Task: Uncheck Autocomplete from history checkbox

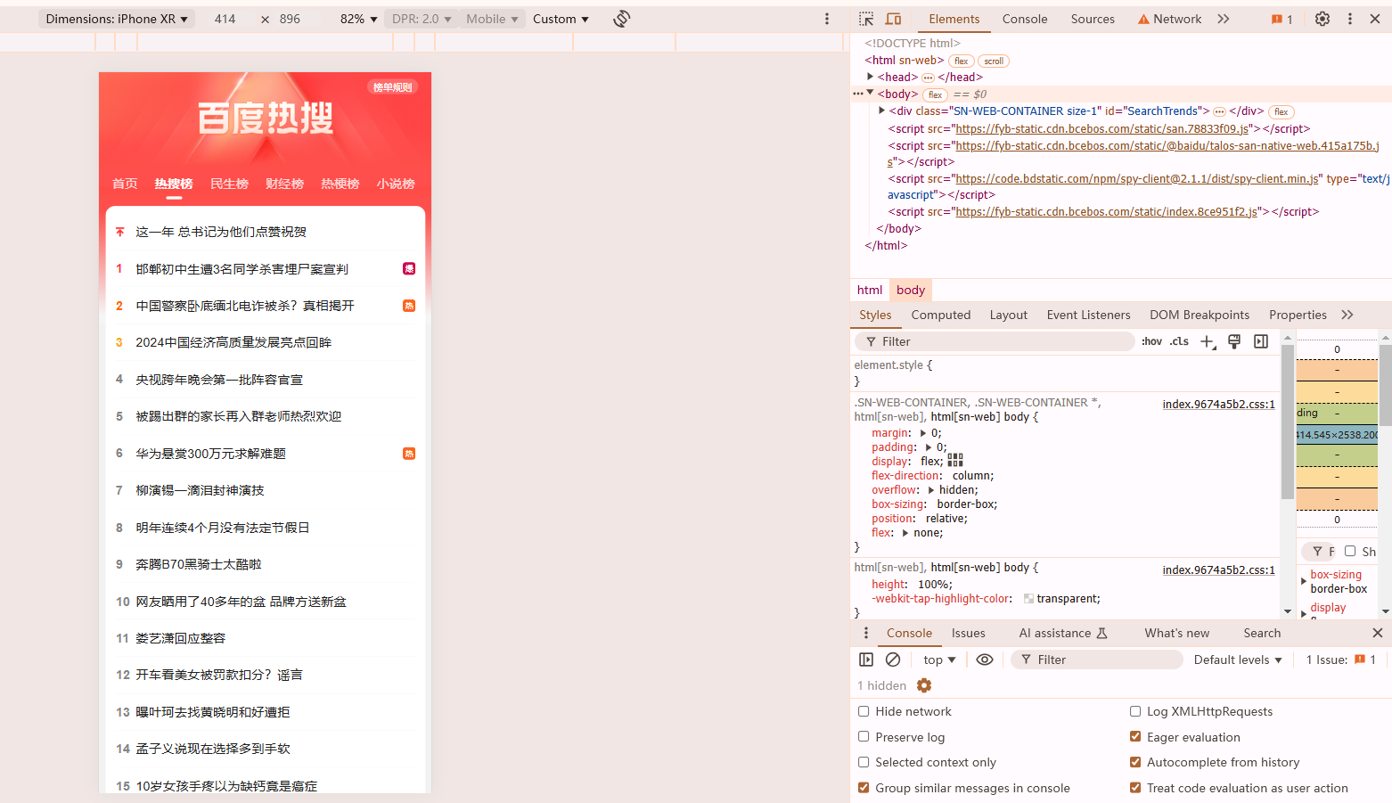Action: point(1135,762)
